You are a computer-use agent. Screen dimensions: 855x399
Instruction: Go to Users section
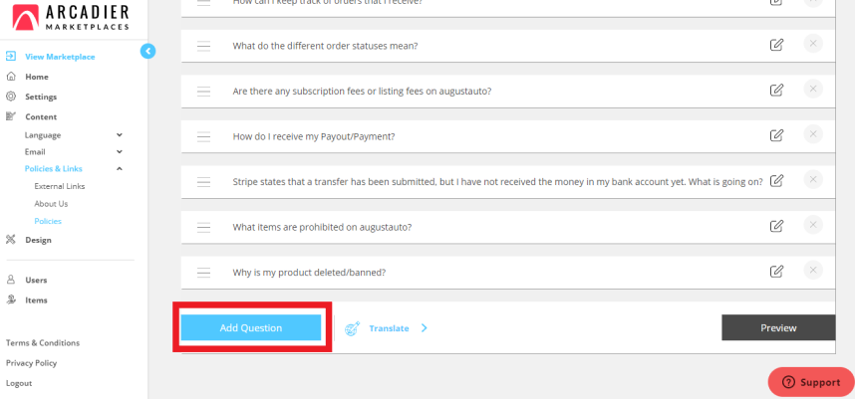[x=36, y=280]
